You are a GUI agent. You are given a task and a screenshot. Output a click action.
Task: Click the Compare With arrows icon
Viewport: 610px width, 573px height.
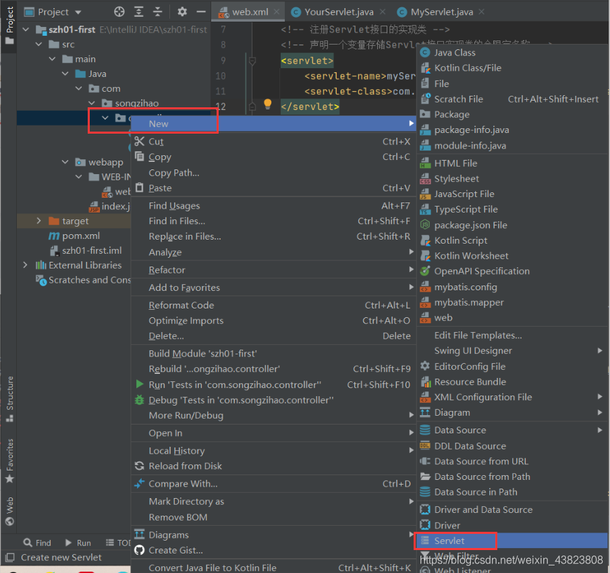click(139, 483)
